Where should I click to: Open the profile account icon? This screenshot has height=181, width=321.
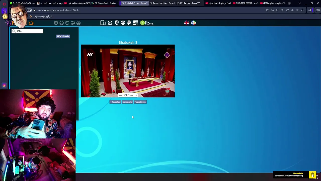point(302,10)
